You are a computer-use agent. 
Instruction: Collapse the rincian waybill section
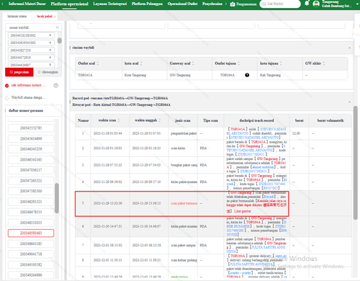tap(349, 48)
